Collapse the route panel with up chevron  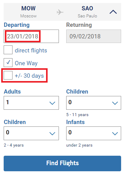(113, 12)
